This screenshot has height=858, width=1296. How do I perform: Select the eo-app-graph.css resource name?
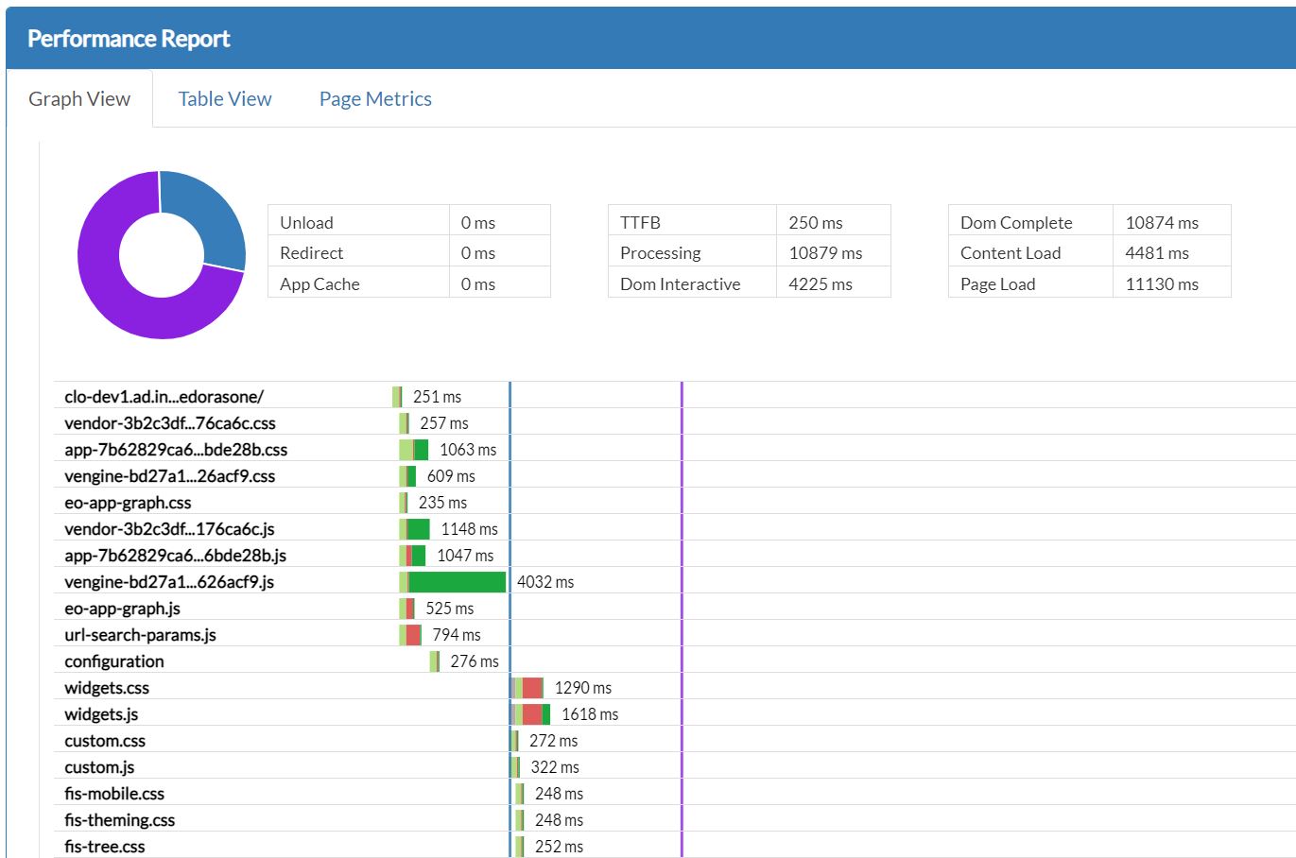(x=128, y=503)
